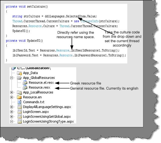This screenshot has width=161, height=143.
Task: Click the Resource.resx file icon
Action: coord(25,88)
